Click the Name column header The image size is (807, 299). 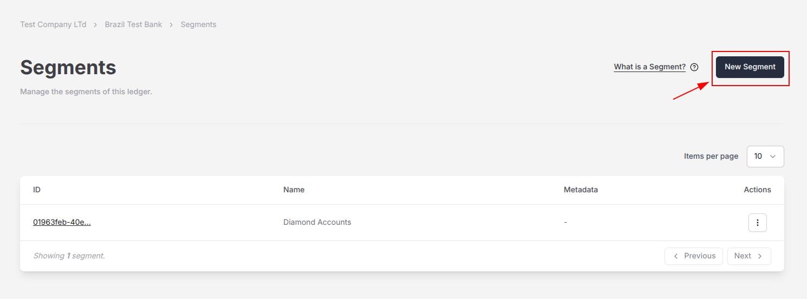pos(294,190)
